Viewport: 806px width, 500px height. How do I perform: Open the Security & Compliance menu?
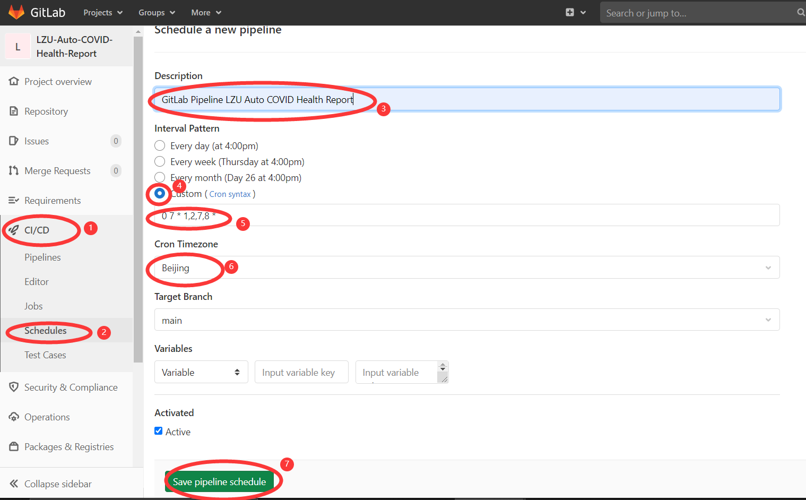pos(71,387)
